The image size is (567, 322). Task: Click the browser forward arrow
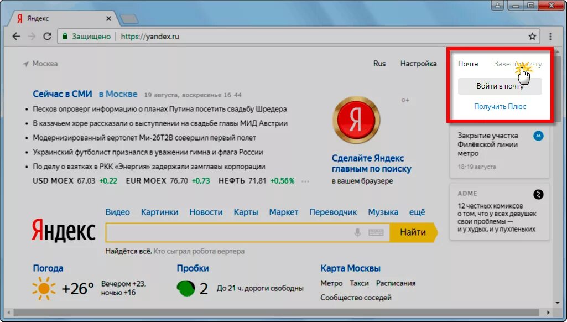pos(32,36)
